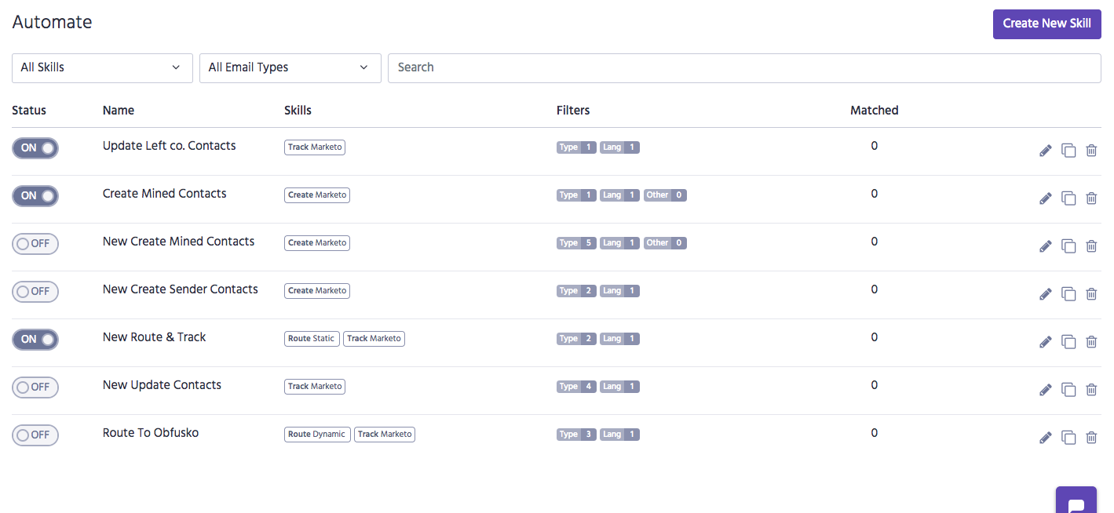This screenshot has width=1114, height=513.
Task: Click the Track Marketo tag of Update Left co.
Action: tap(315, 147)
